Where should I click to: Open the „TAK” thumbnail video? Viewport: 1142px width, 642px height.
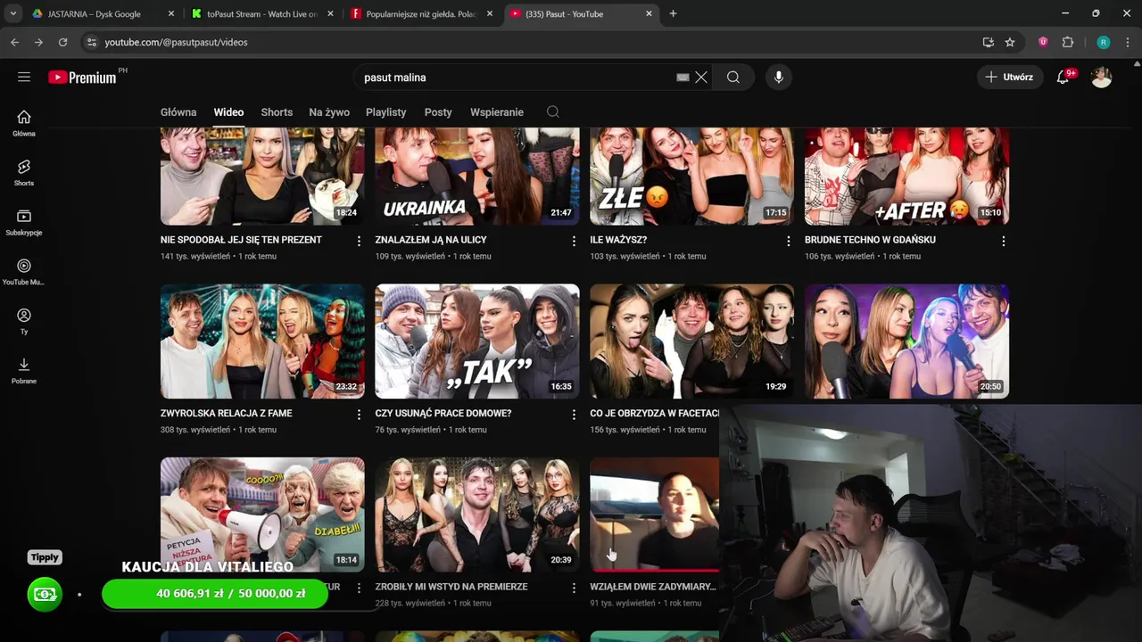476,342
